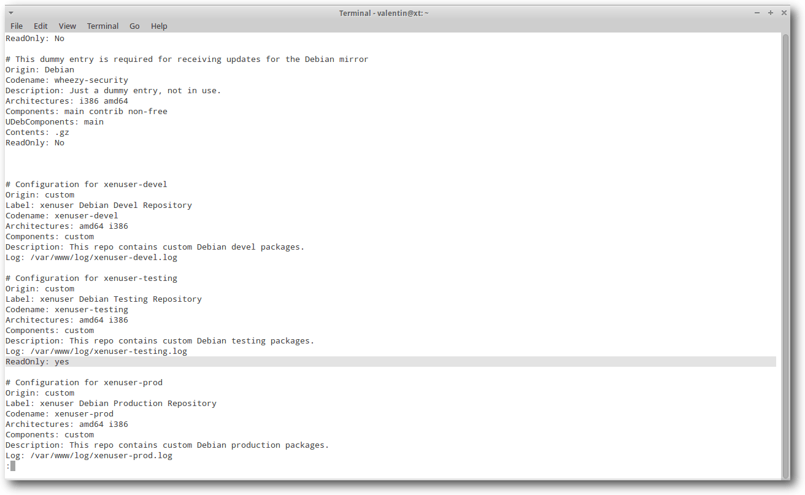Open the Go menu

click(134, 26)
